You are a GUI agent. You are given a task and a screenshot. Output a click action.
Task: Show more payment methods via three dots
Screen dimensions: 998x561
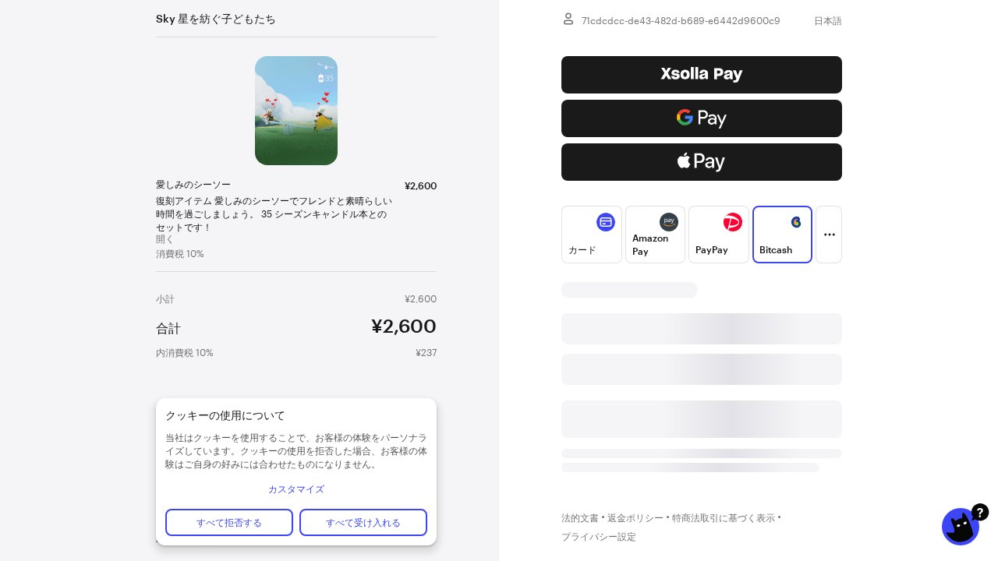(x=829, y=235)
